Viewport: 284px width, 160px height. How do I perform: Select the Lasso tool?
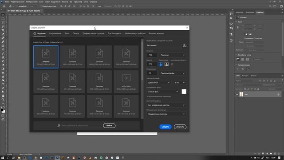(3, 23)
